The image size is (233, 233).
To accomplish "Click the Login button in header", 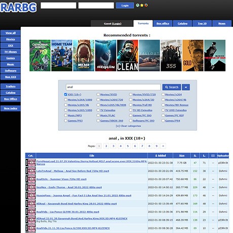I will click(x=125, y=6).
